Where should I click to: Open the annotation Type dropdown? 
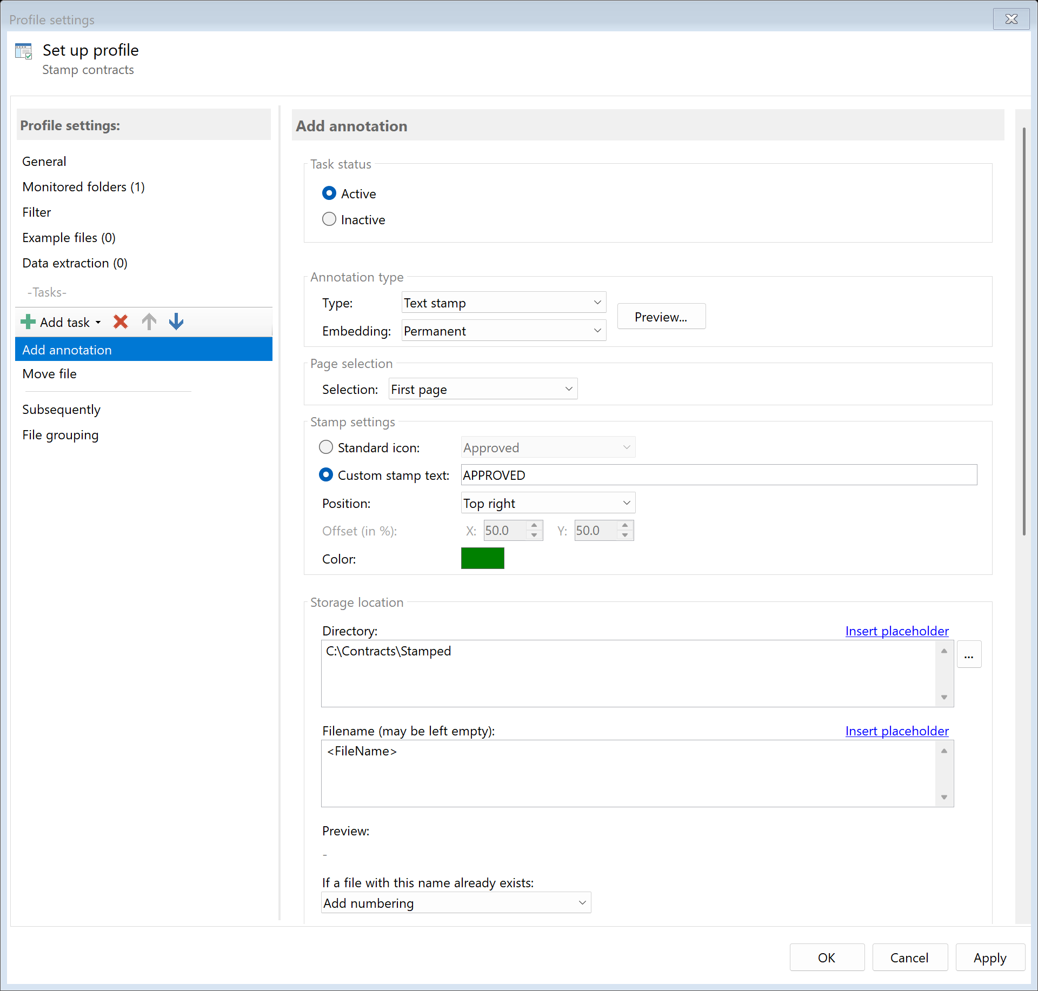[503, 303]
